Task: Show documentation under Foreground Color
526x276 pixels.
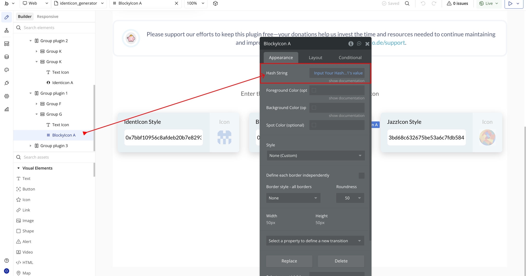Action: tap(346, 98)
